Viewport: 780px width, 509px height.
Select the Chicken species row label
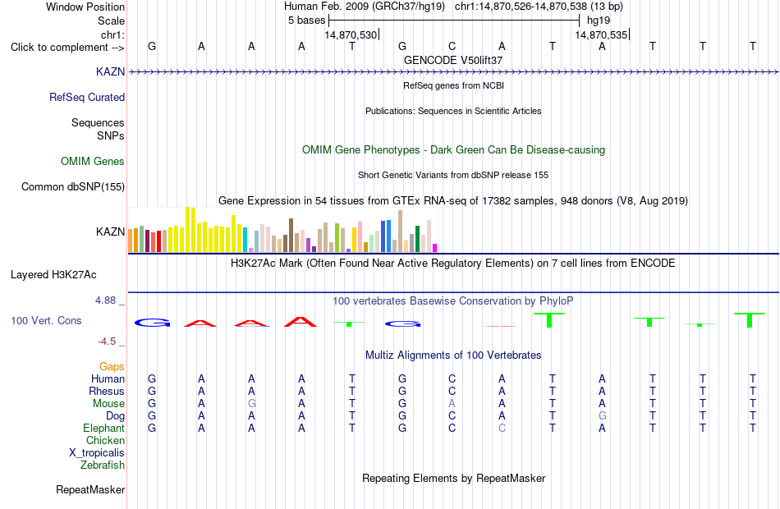tap(105, 440)
